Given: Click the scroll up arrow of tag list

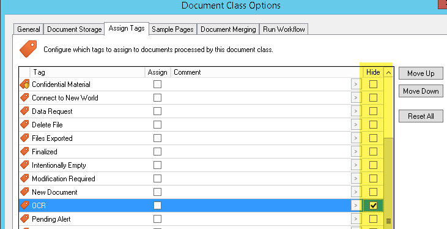Looking at the screenshot, I should tap(388, 72).
